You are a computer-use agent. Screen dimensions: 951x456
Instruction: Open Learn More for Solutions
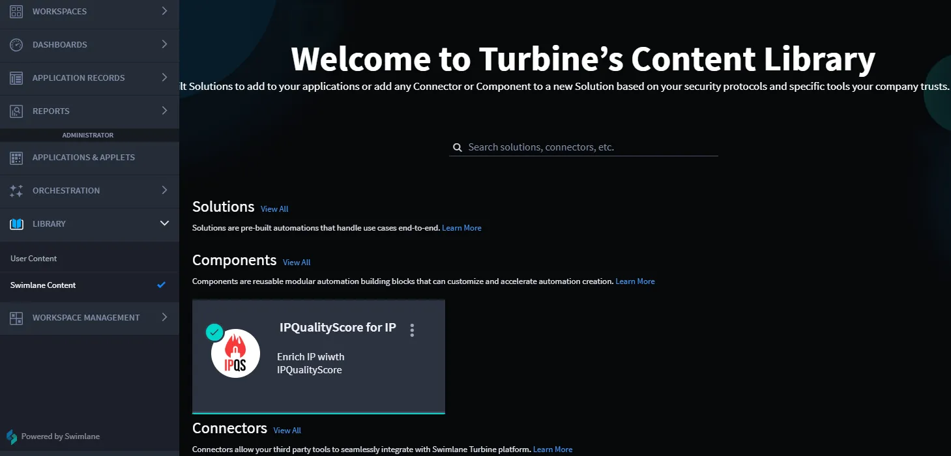click(461, 228)
